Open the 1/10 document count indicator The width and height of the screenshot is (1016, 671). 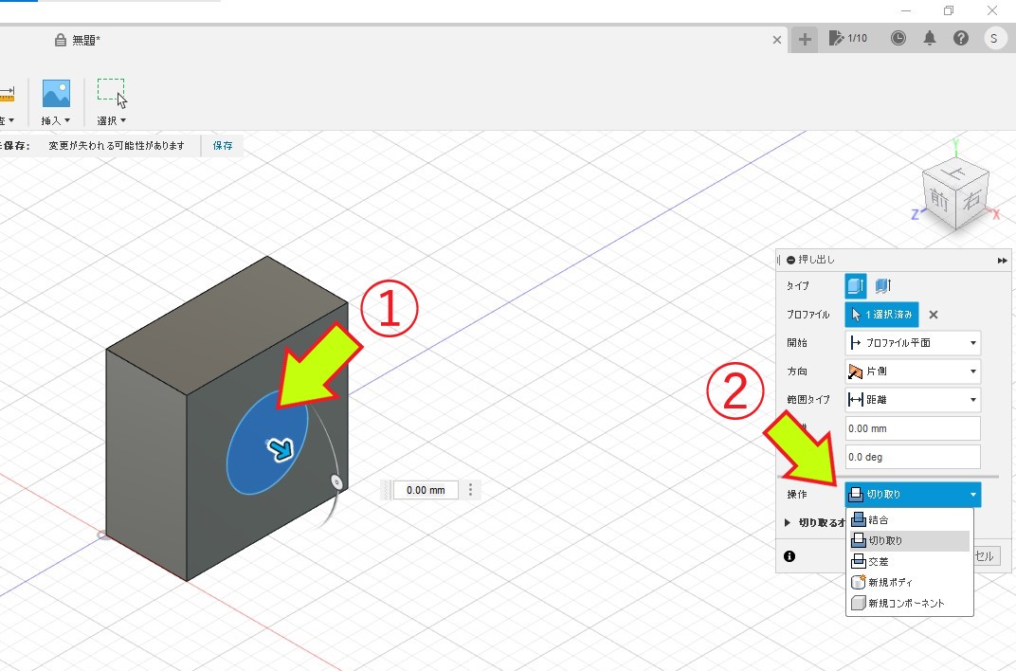[x=847, y=38]
